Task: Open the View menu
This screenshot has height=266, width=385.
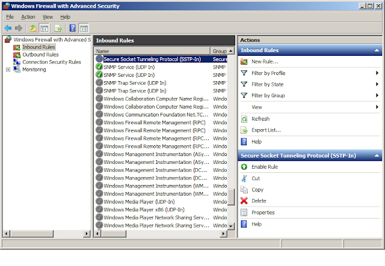Action: coord(48,17)
